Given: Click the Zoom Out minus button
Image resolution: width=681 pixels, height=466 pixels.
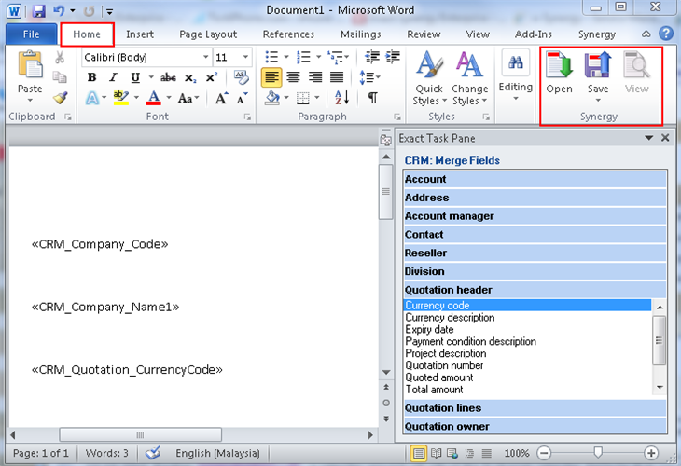Looking at the screenshot, I should 544,453.
